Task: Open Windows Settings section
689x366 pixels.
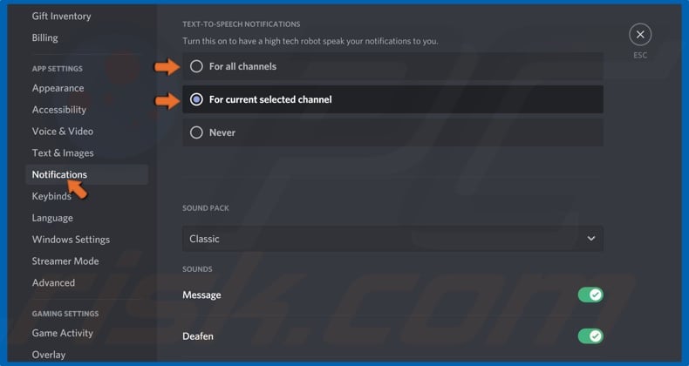Action: pyautogui.click(x=71, y=240)
